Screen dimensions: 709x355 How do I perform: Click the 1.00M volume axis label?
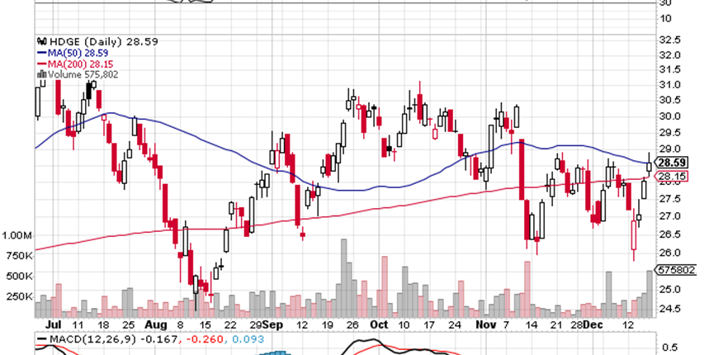(17, 236)
